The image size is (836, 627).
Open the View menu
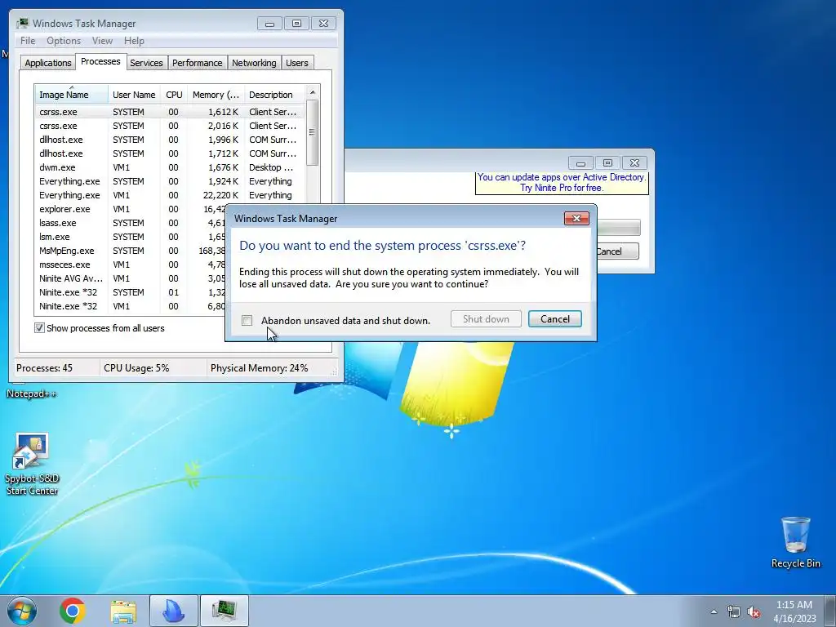point(102,41)
